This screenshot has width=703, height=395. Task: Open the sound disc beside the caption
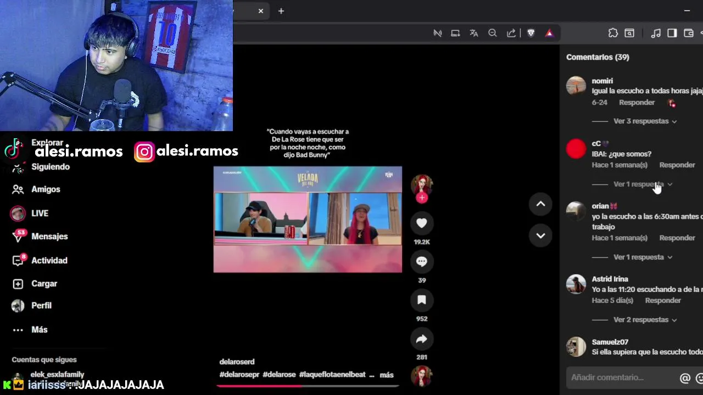[422, 376]
